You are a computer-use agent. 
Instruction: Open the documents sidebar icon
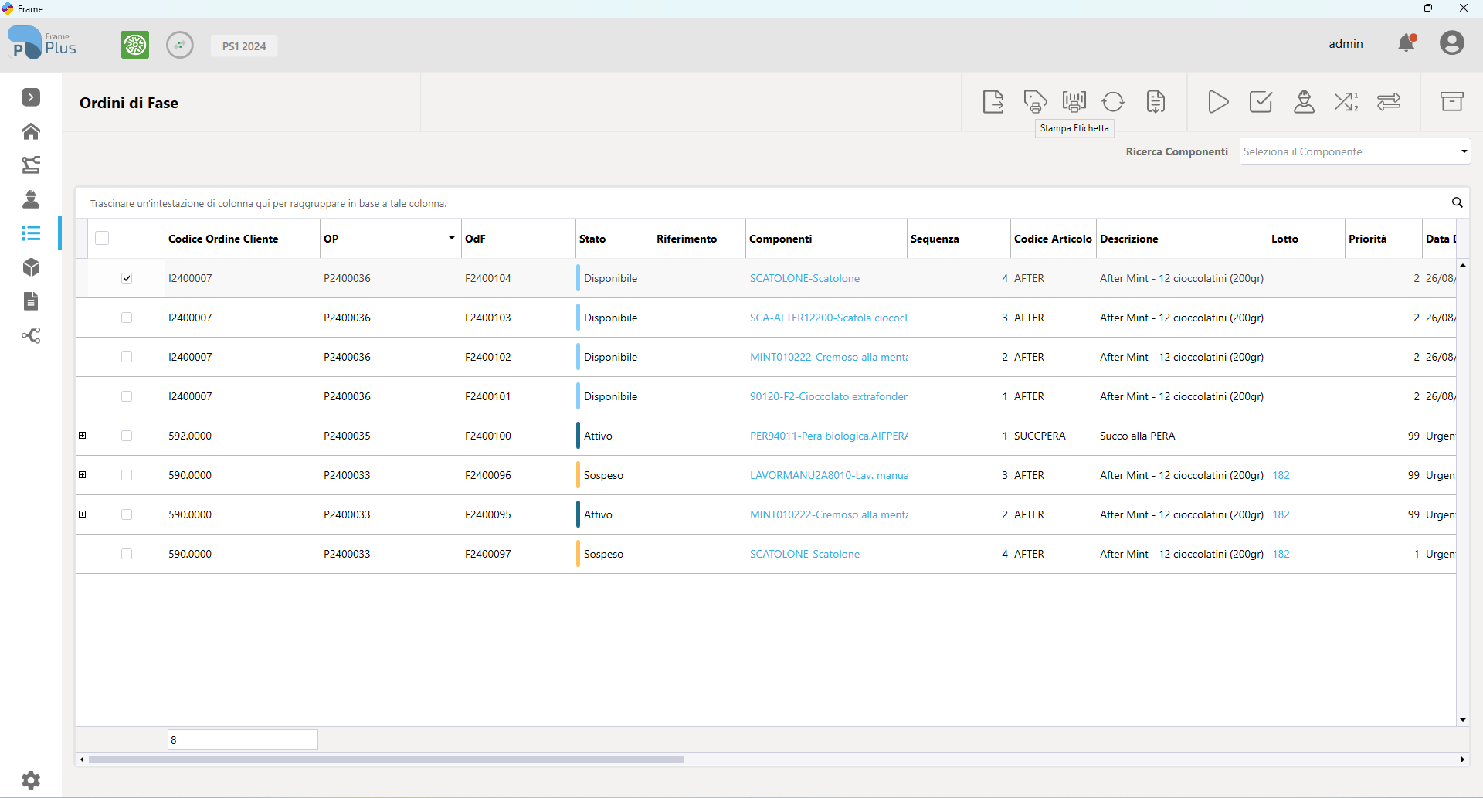pyautogui.click(x=31, y=301)
